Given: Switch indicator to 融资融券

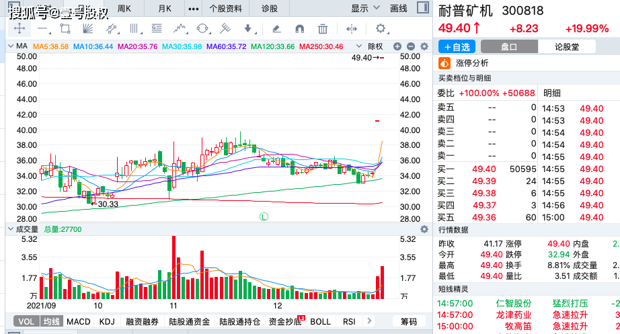Looking at the screenshot, I should (x=142, y=321).
